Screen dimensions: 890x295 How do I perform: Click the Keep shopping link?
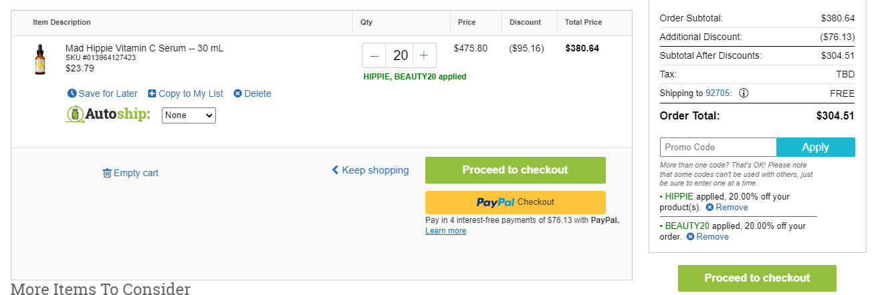click(x=370, y=170)
